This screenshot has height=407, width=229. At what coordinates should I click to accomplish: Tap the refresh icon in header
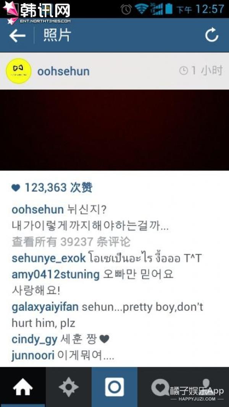pos(211,35)
